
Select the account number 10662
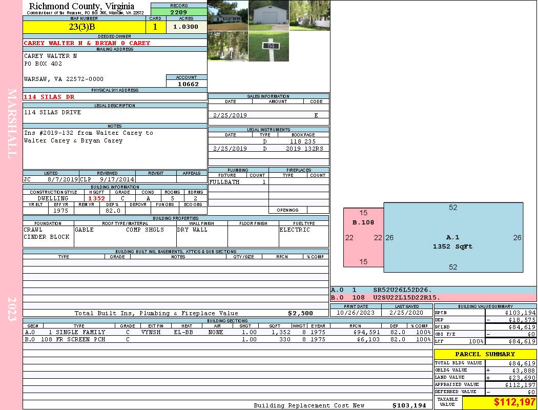click(x=187, y=84)
